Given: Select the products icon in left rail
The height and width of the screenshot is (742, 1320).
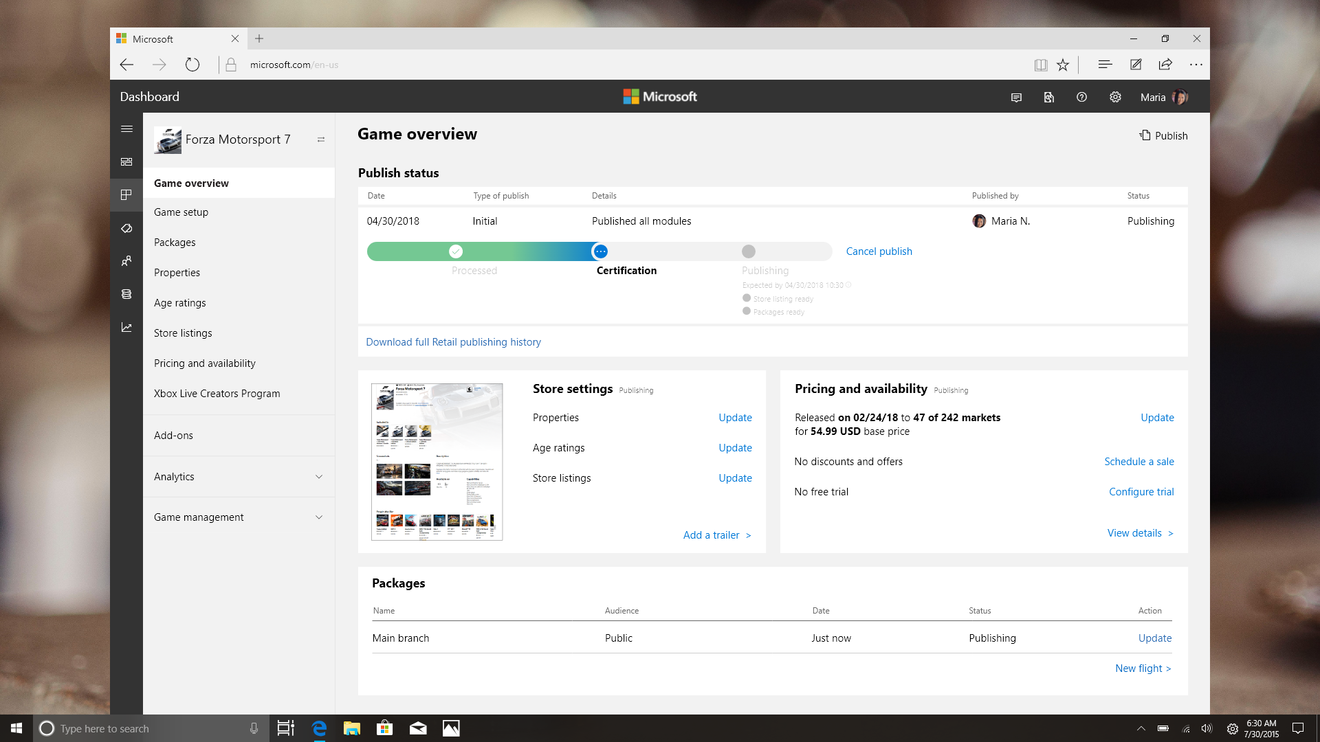Looking at the screenshot, I should (x=126, y=195).
